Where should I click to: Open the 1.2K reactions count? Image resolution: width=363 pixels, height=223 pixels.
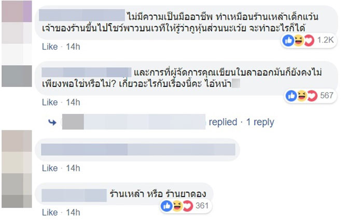pyautogui.click(x=325, y=40)
